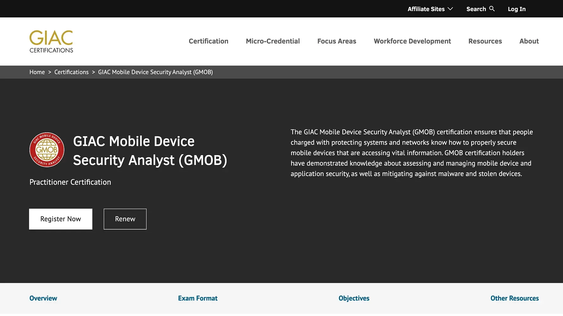This screenshot has height=316, width=563.
Task: Expand the Affiliate Sites dropdown
Action: pos(430,9)
